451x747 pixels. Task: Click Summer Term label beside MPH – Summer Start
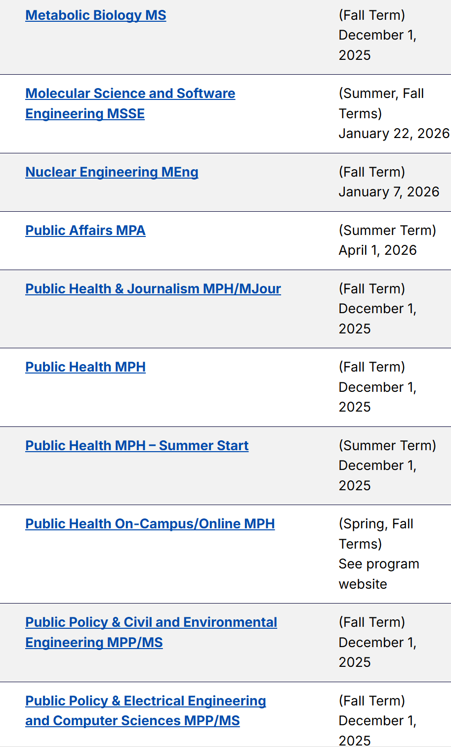click(387, 446)
